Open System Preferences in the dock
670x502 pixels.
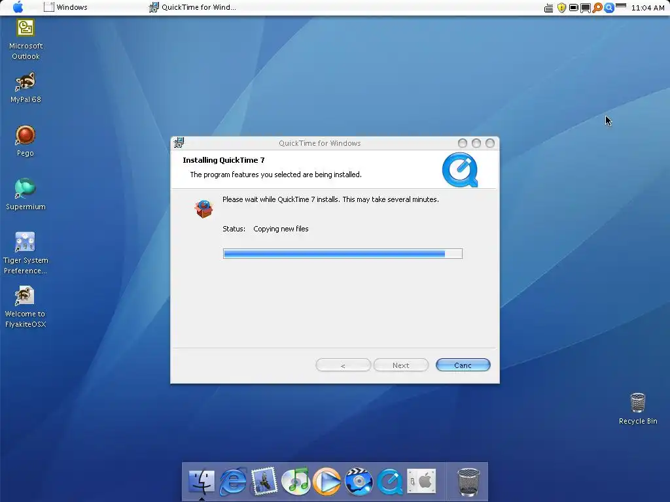421,481
